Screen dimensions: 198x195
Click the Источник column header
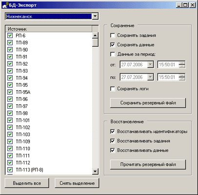pos(49,29)
